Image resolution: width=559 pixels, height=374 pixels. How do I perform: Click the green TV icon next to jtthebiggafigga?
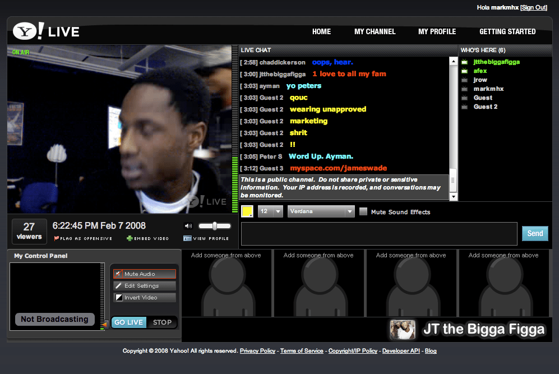[464, 62]
